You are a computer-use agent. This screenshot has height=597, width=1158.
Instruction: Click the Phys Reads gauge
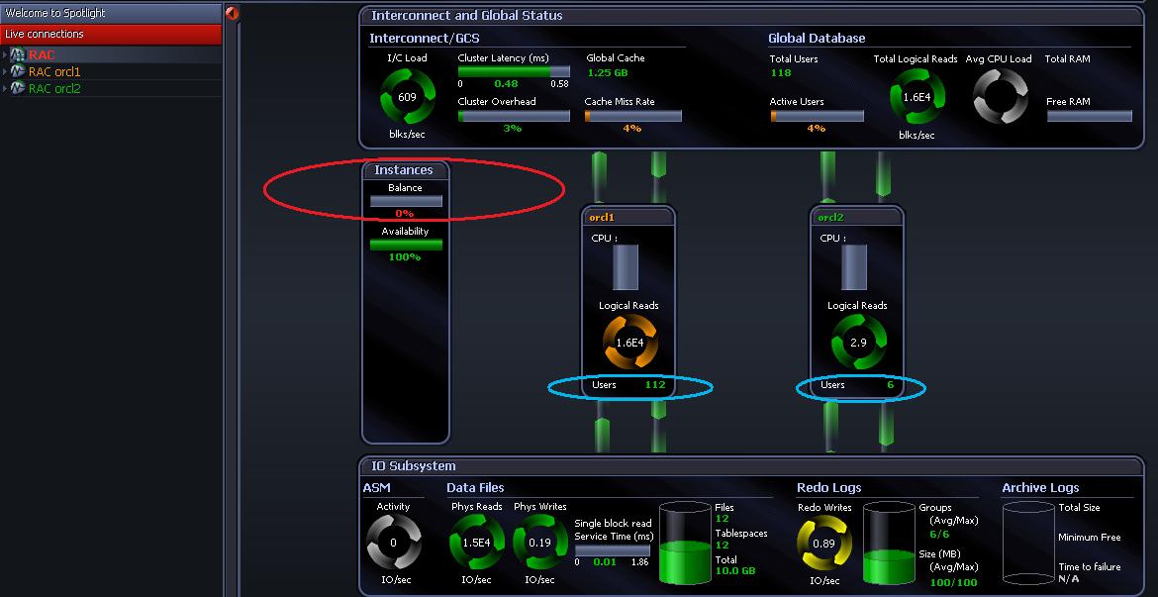(476, 543)
